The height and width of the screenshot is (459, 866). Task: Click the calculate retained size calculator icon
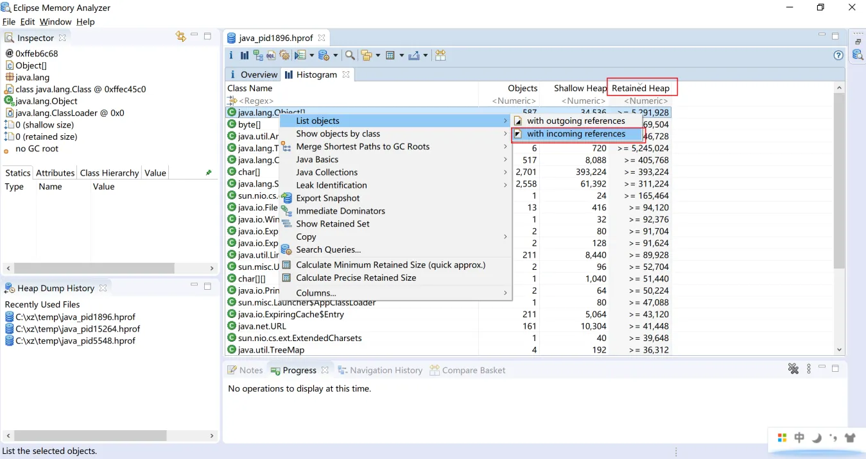[390, 55]
